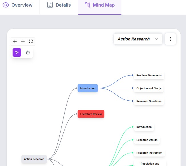Switch to the Overview tab
Viewport: 186px width, 166px height.
click(x=17, y=5)
